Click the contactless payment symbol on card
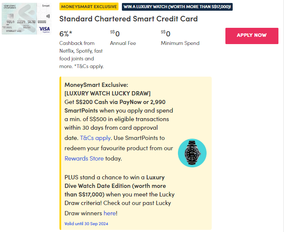284x232 pixels. 46,16
